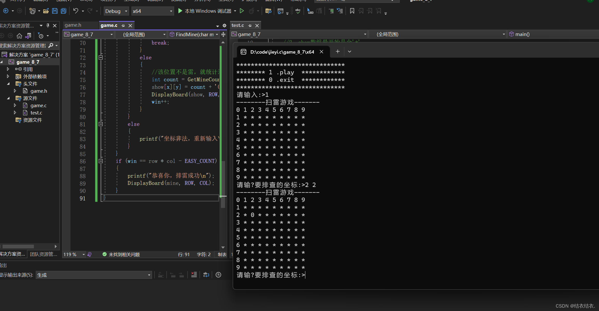Toggle word wrap in the Output panel
This screenshot has height=311, width=599.
point(206,275)
